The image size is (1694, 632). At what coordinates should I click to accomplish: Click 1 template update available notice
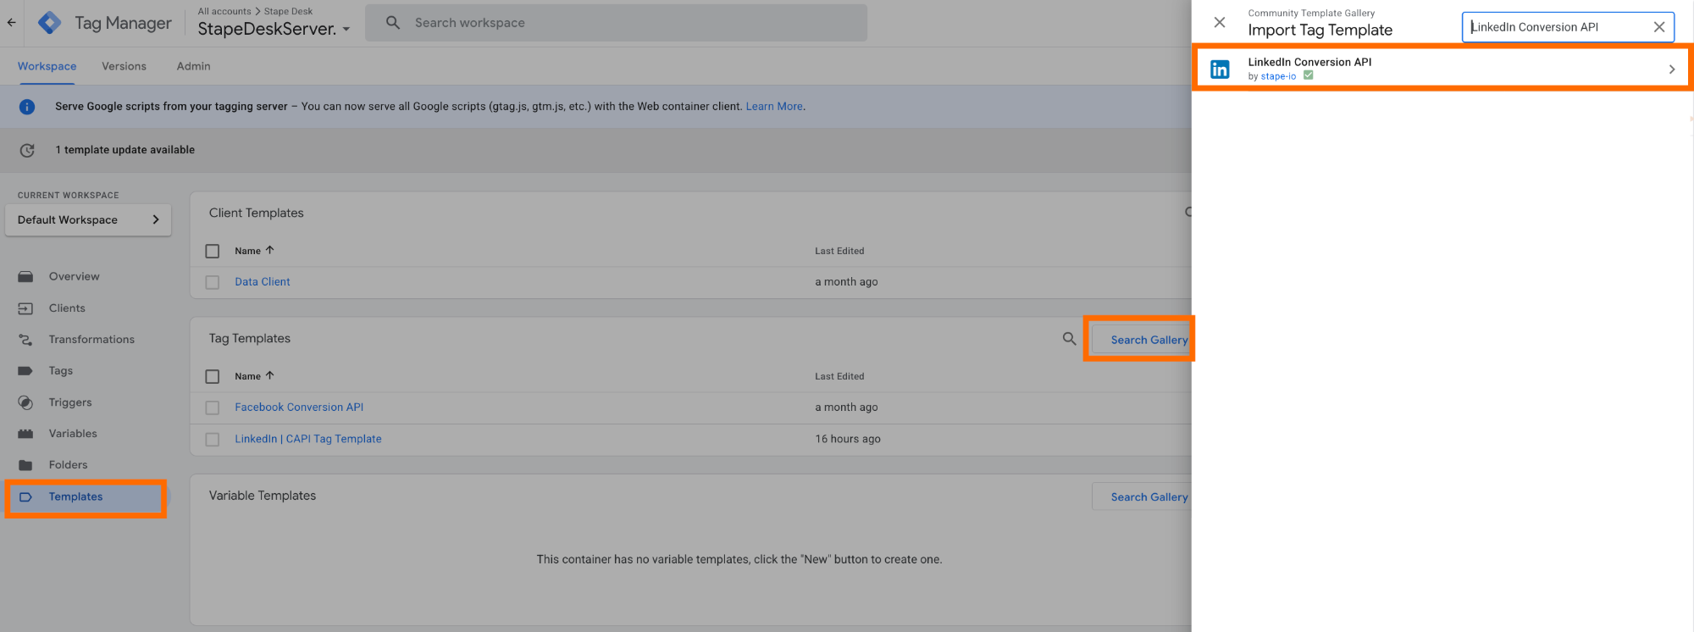(125, 150)
